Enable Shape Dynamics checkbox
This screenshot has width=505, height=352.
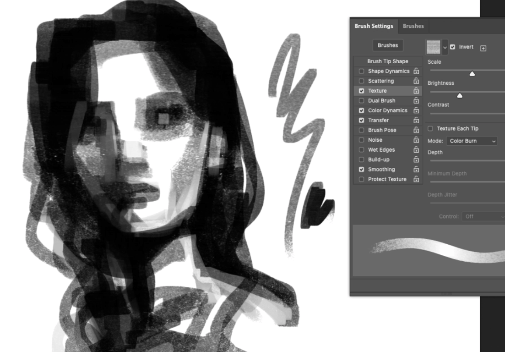[361, 71]
